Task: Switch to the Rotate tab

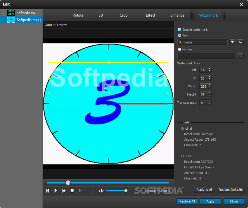Action: (78, 15)
